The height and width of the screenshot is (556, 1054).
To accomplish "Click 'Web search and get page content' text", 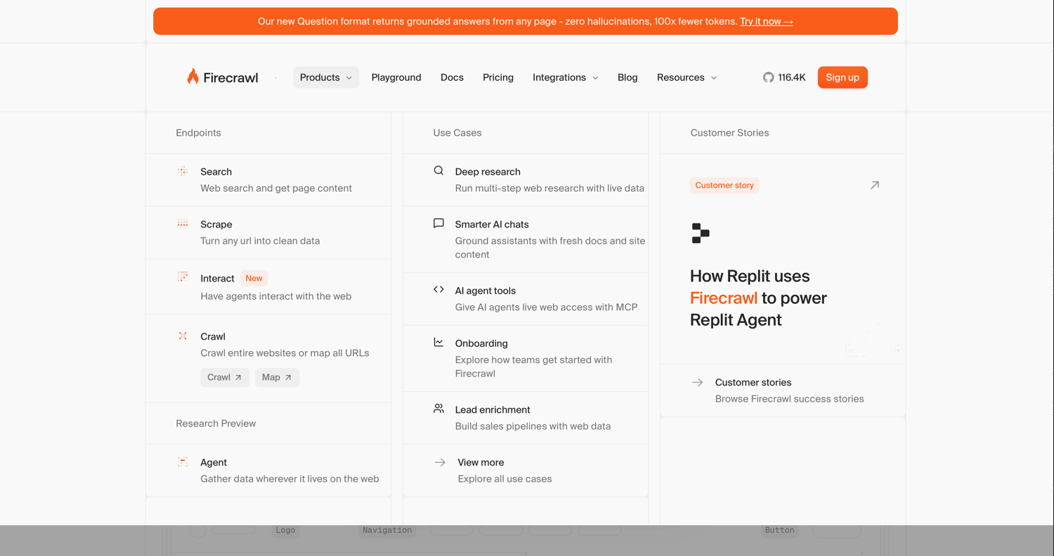I will 276,188.
